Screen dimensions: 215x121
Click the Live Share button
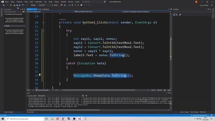(204, 5)
